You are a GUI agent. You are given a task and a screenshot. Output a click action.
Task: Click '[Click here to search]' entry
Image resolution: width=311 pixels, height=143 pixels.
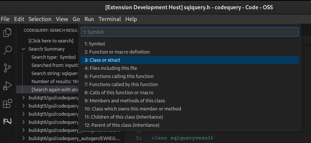pyautogui.click(x=51, y=41)
